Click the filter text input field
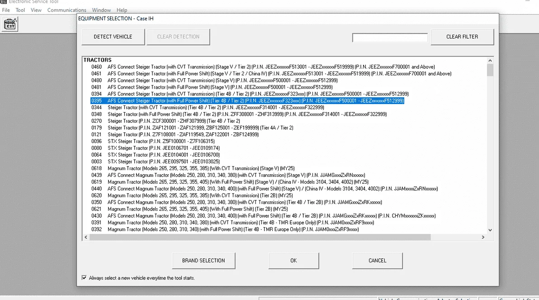Screen dimensions: 539x300 (x=389, y=38)
